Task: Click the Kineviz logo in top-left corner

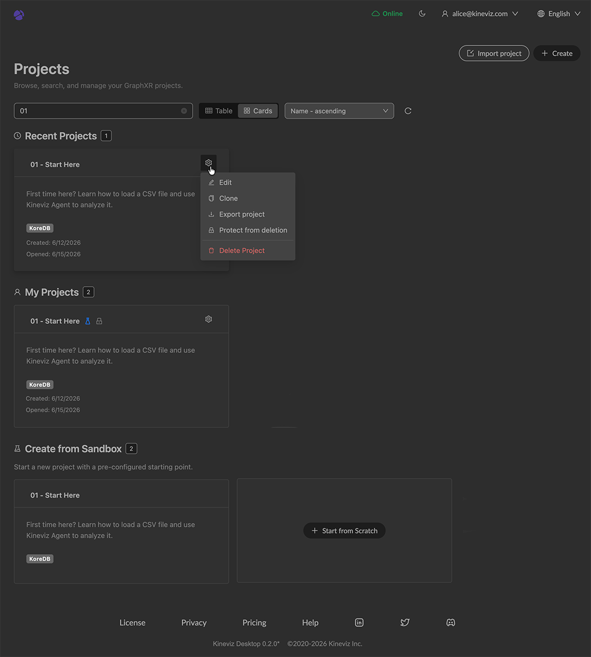Action: tap(19, 15)
